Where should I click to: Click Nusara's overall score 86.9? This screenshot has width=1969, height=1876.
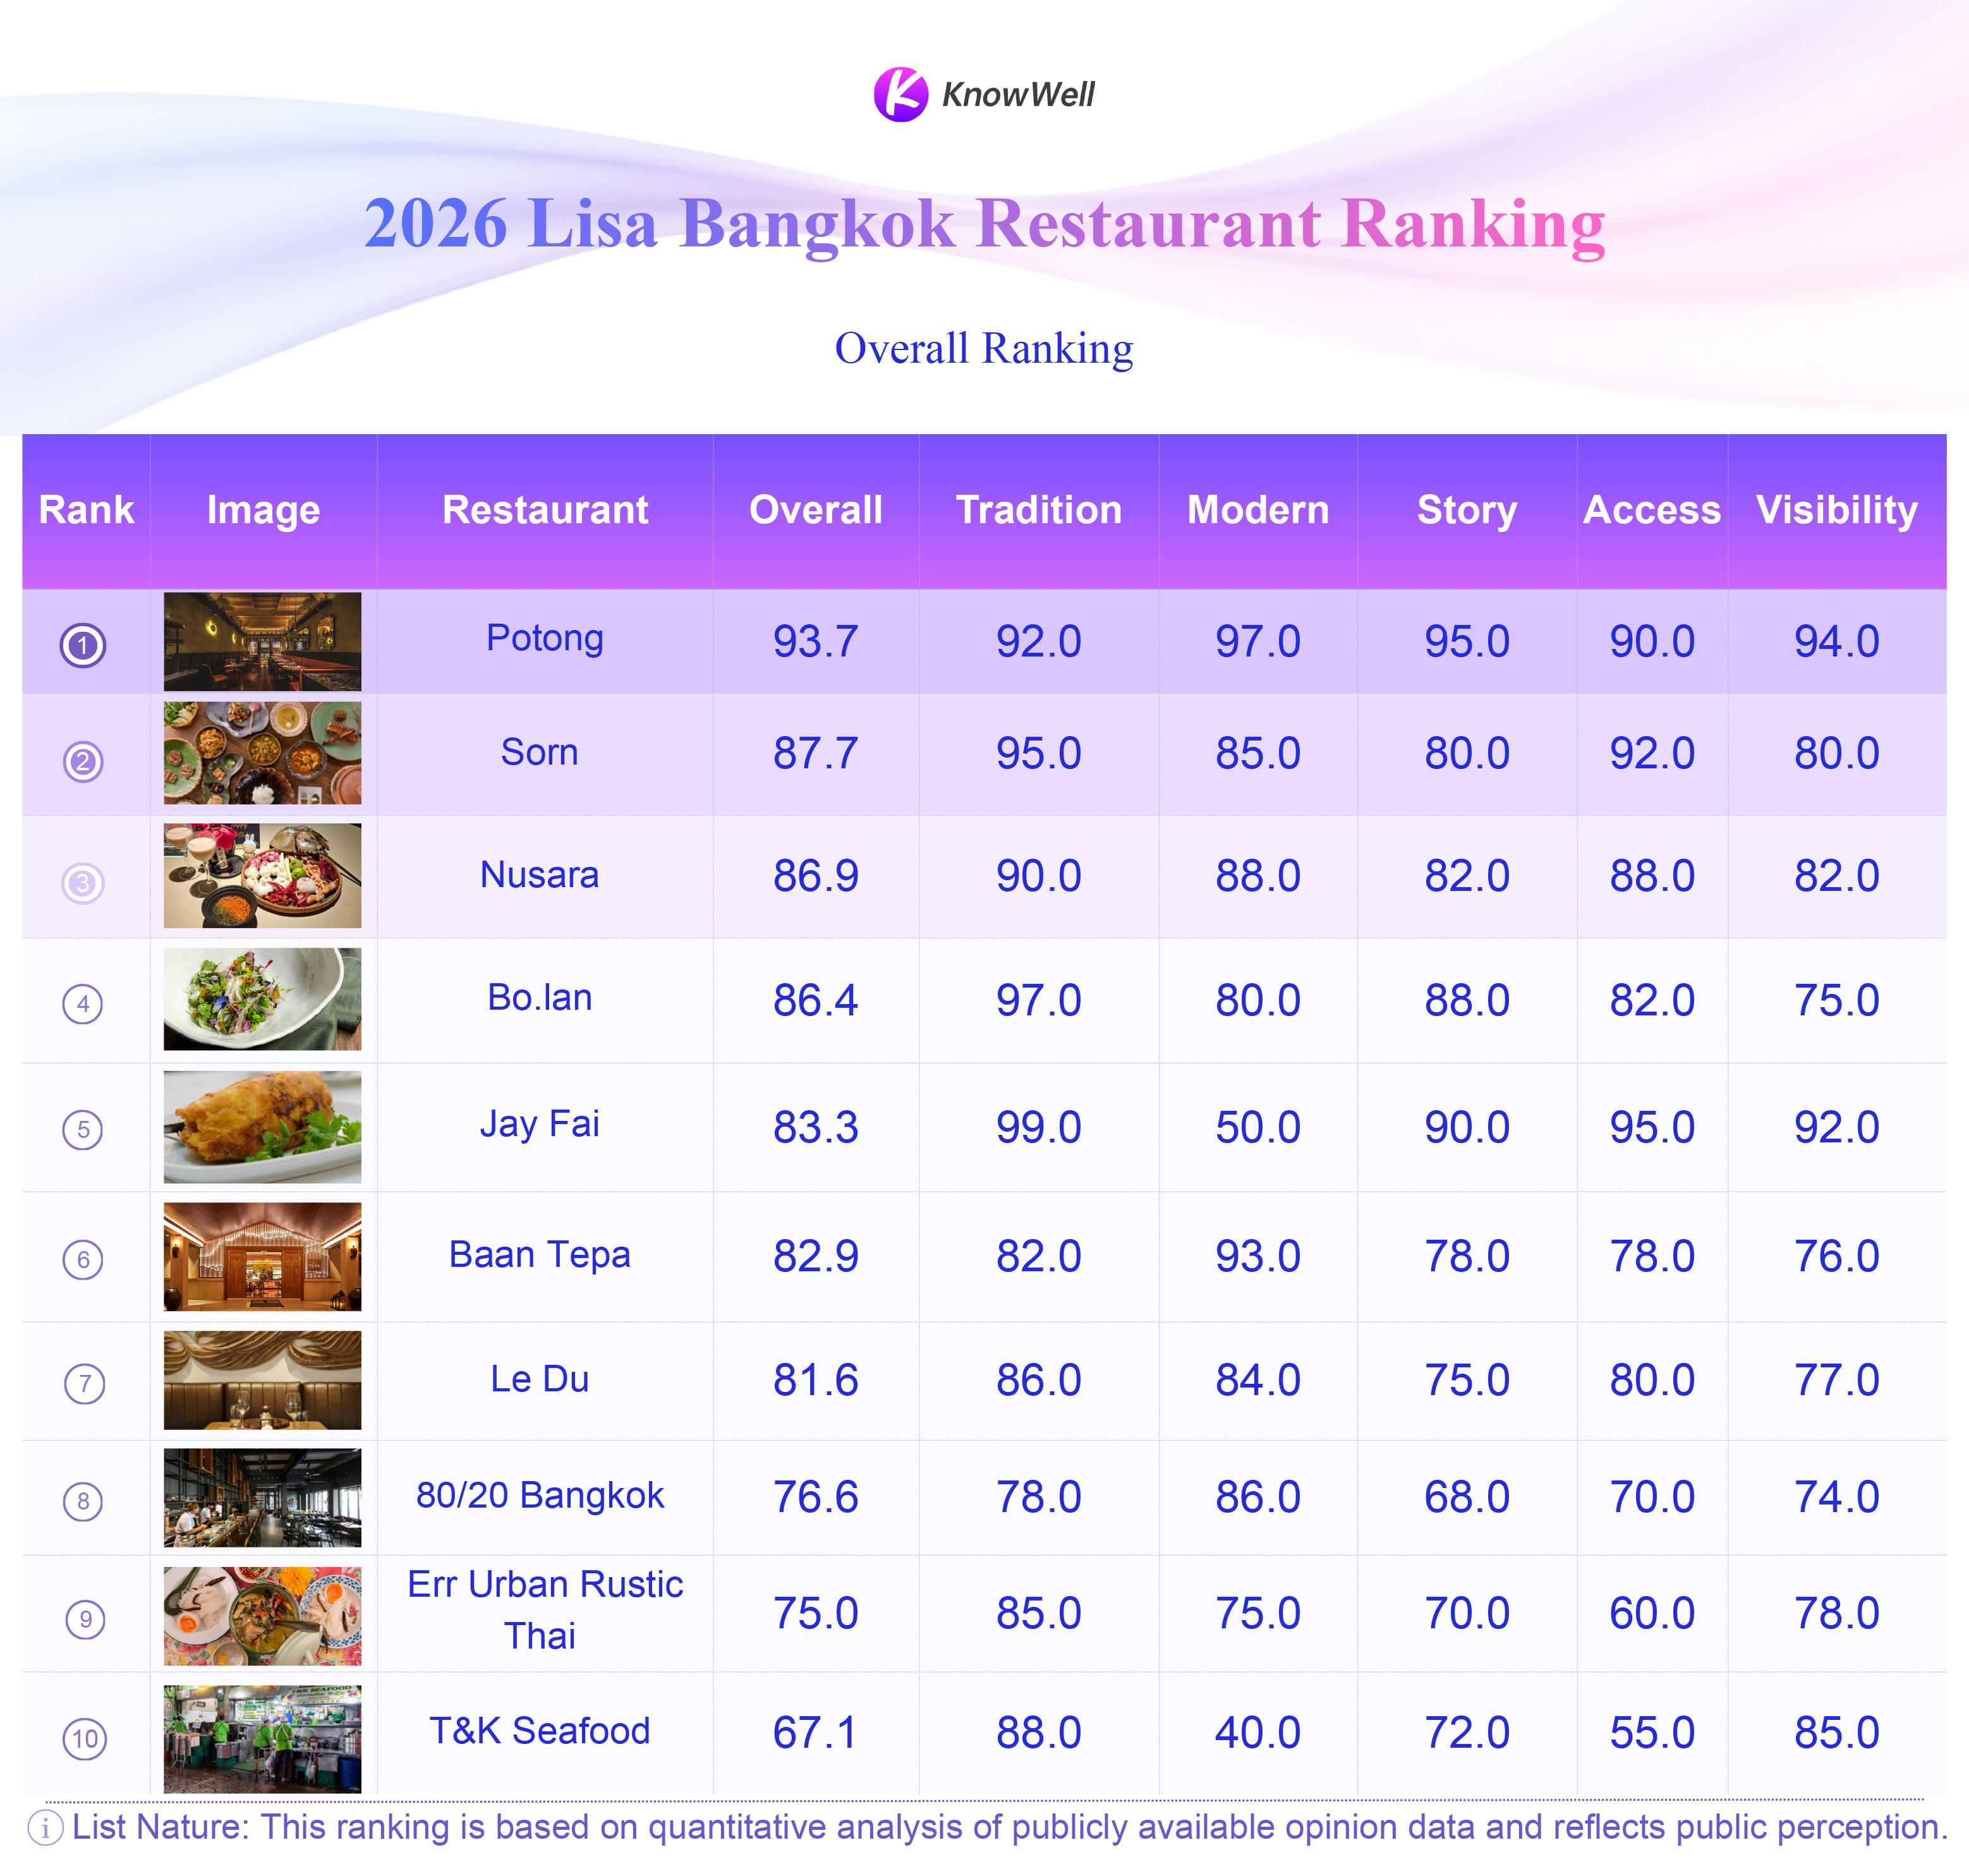tap(816, 877)
